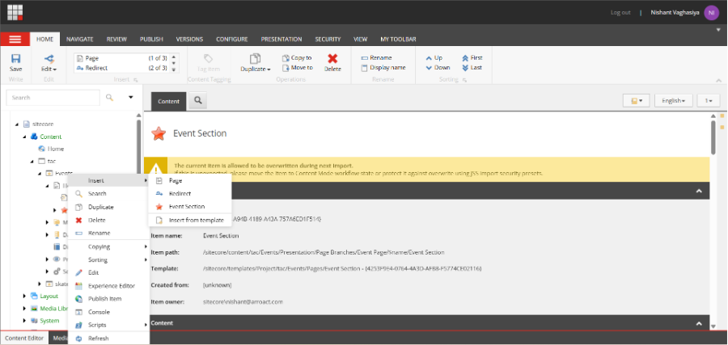Click the Duplicate ribbon button
Image resolution: width=728 pixels, height=345 pixels.
(256, 62)
